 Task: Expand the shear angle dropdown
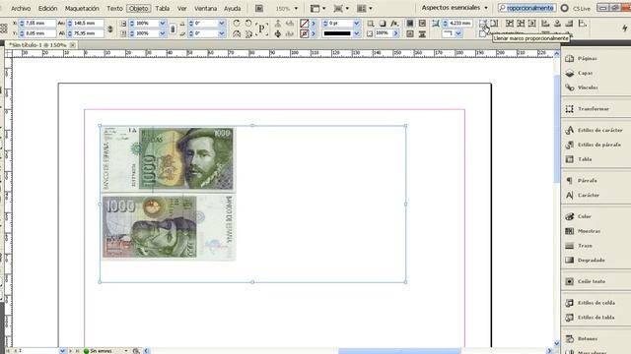(221, 33)
